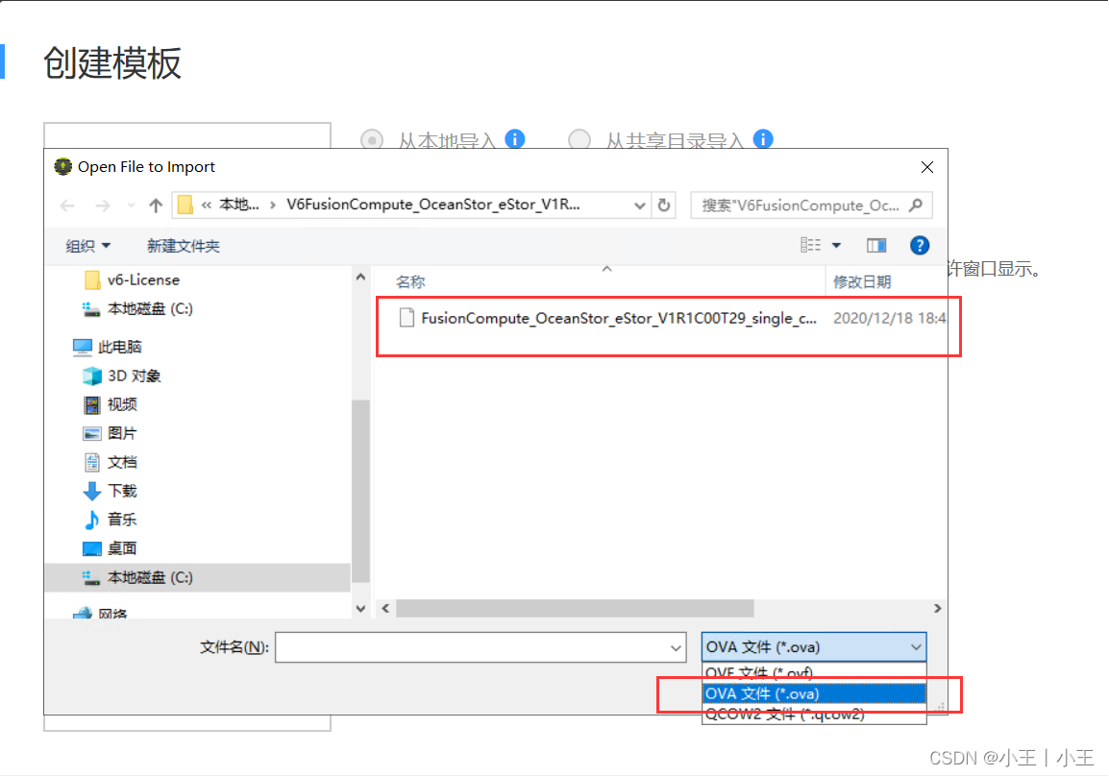Click info icon beside 从本地导入
Viewport: 1109px width, 776px height.
(515, 139)
